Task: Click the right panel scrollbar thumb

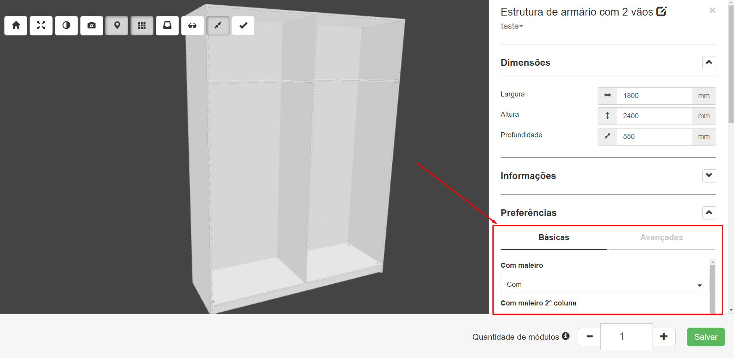Action: pos(731,64)
